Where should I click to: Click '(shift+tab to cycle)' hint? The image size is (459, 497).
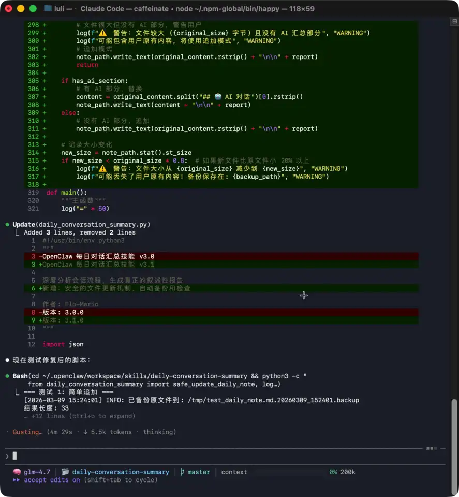coord(121,480)
